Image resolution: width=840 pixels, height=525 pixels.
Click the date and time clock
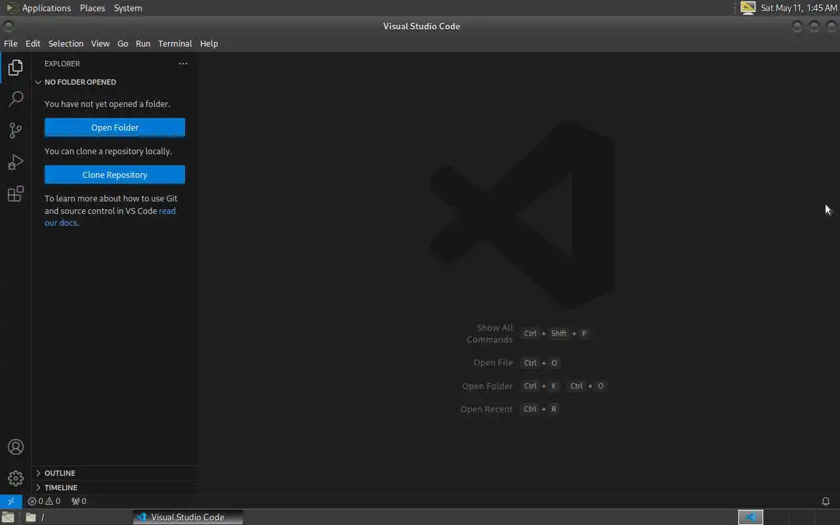(799, 8)
